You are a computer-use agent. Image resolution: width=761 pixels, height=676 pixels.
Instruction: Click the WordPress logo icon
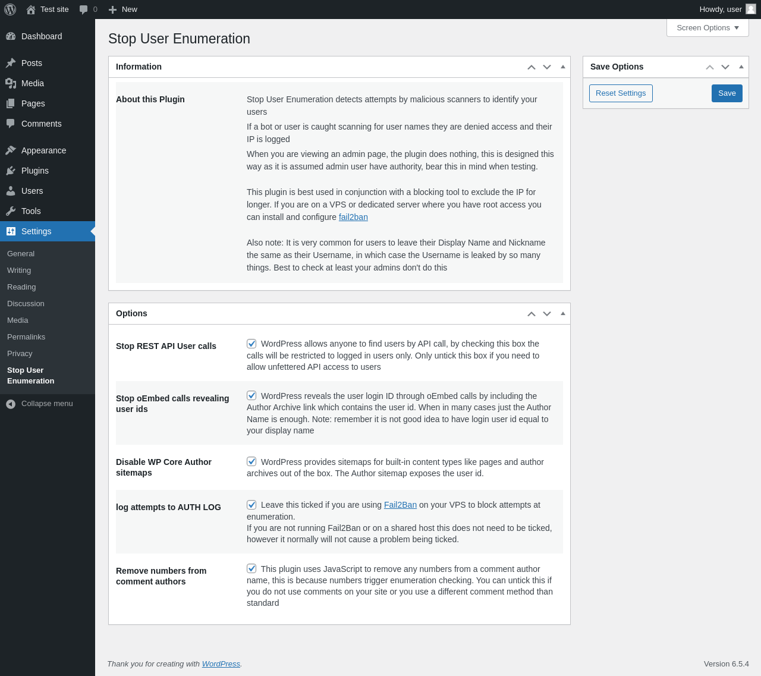point(10,10)
